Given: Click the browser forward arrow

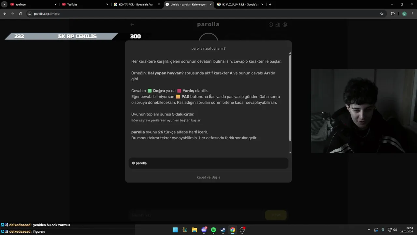Looking at the screenshot, I should tap(12, 14).
